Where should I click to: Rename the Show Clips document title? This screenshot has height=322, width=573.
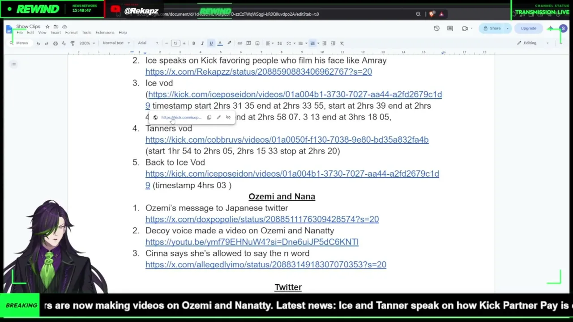[x=28, y=27]
